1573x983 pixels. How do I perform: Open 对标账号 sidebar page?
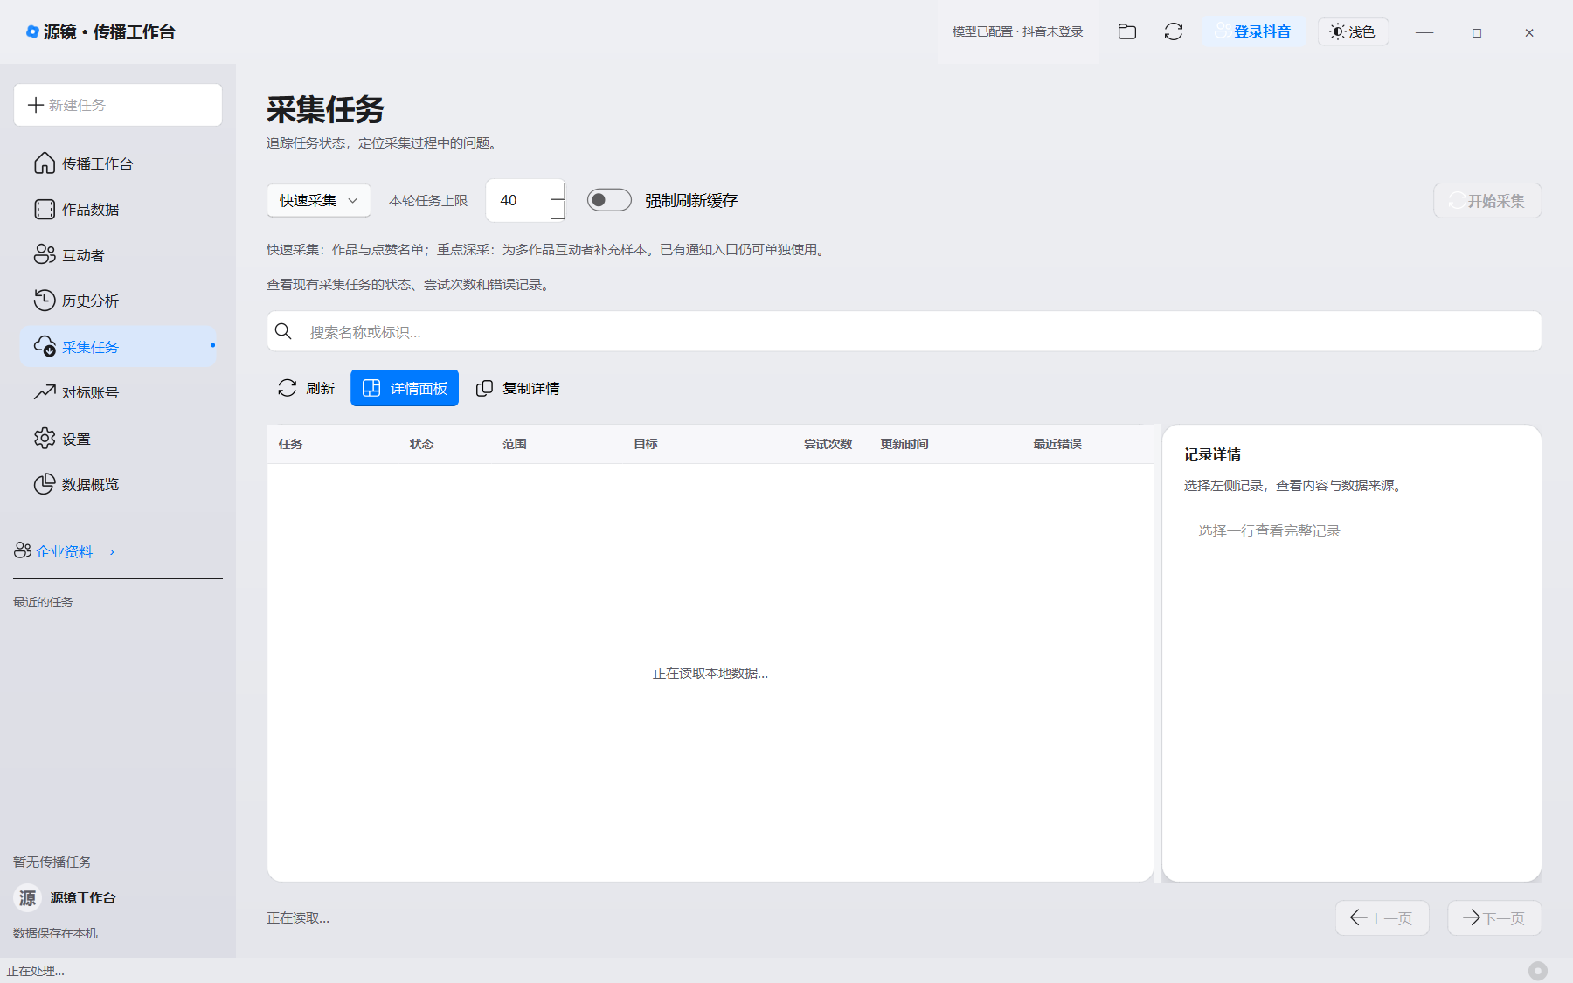coord(118,392)
